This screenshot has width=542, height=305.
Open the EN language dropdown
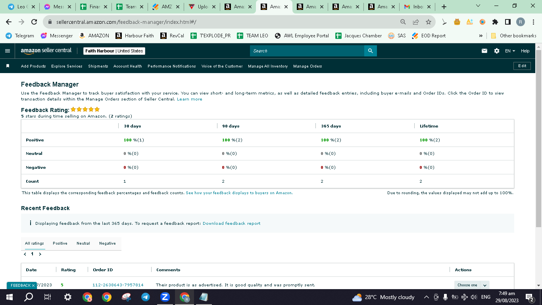[510, 51]
